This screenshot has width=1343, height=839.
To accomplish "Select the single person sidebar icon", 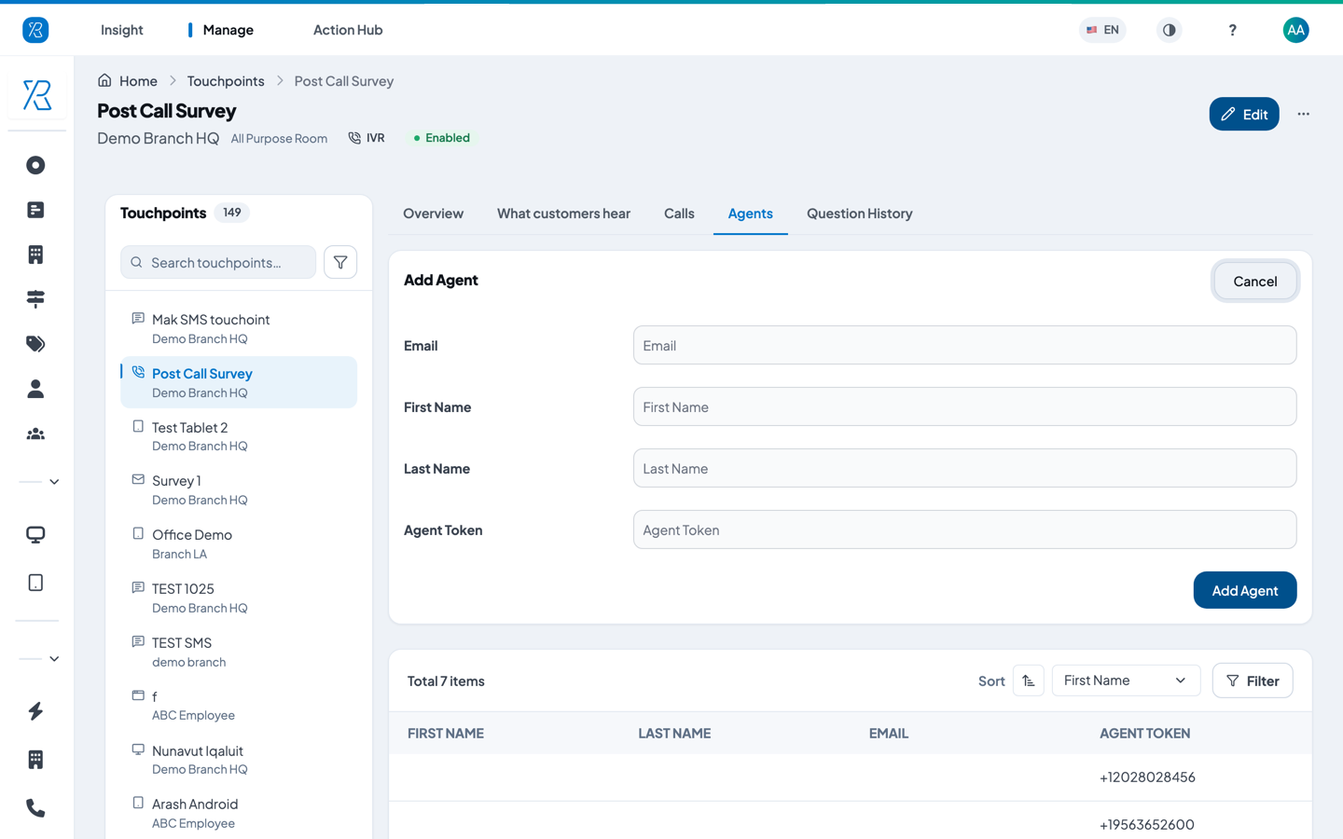I will tap(35, 389).
